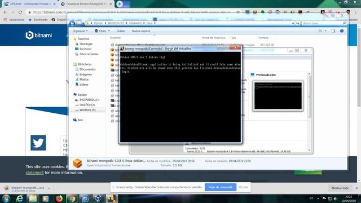
Task: Open a new Chrome tab with plus button
Action: 120,4
